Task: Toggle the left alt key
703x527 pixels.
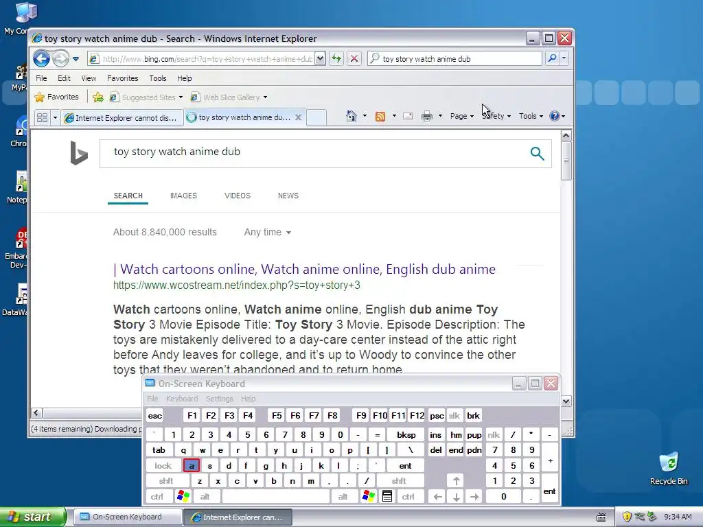Action: pos(205,497)
